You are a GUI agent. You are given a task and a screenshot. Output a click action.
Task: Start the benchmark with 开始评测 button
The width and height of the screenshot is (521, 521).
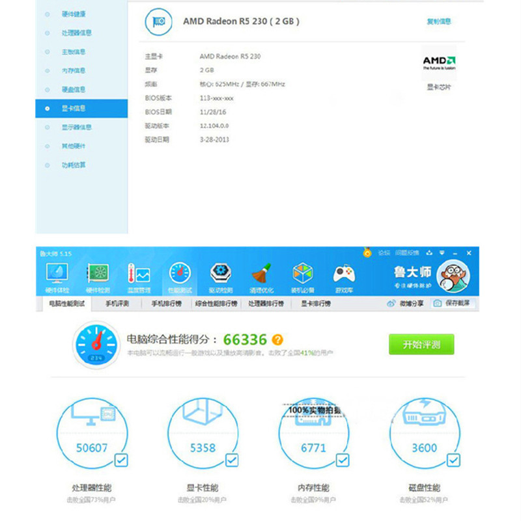tap(421, 345)
